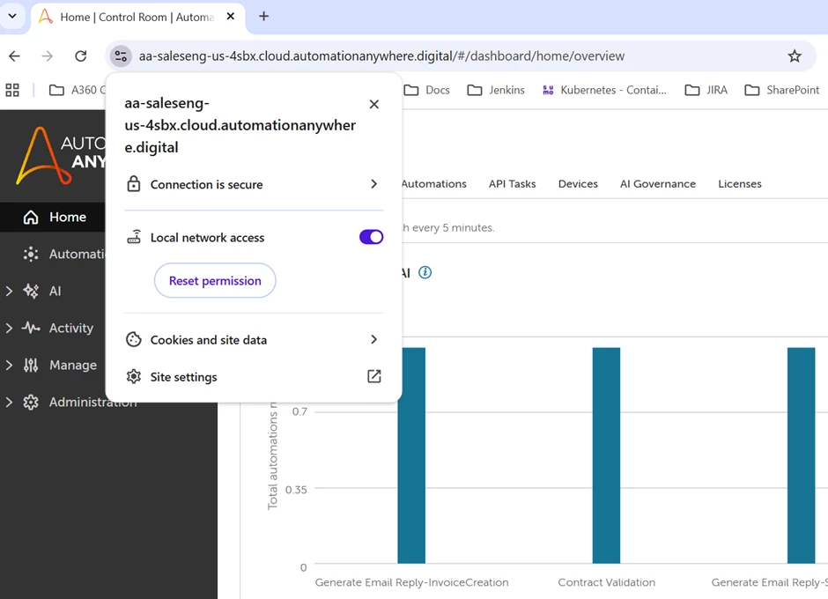Click the Activity pulse icon in sidebar
The width and height of the screenshot is (828, 599).
click(x=31, y=328)
